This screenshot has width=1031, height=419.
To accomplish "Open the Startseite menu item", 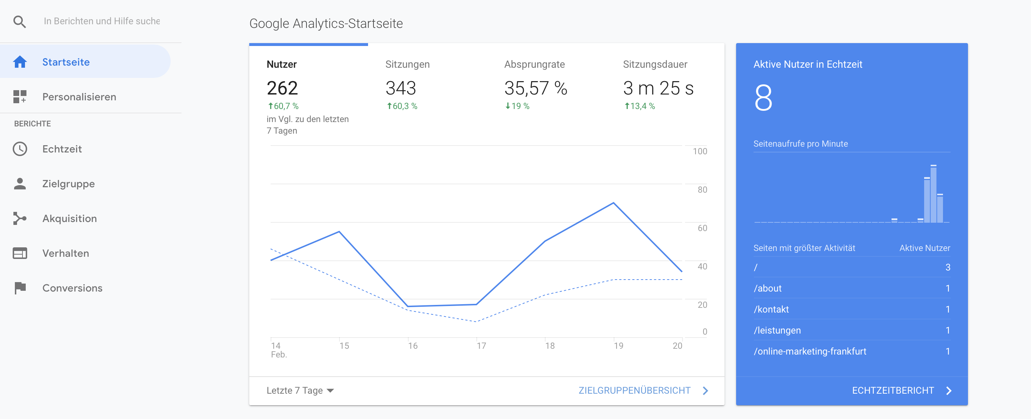I will point(85,62).
